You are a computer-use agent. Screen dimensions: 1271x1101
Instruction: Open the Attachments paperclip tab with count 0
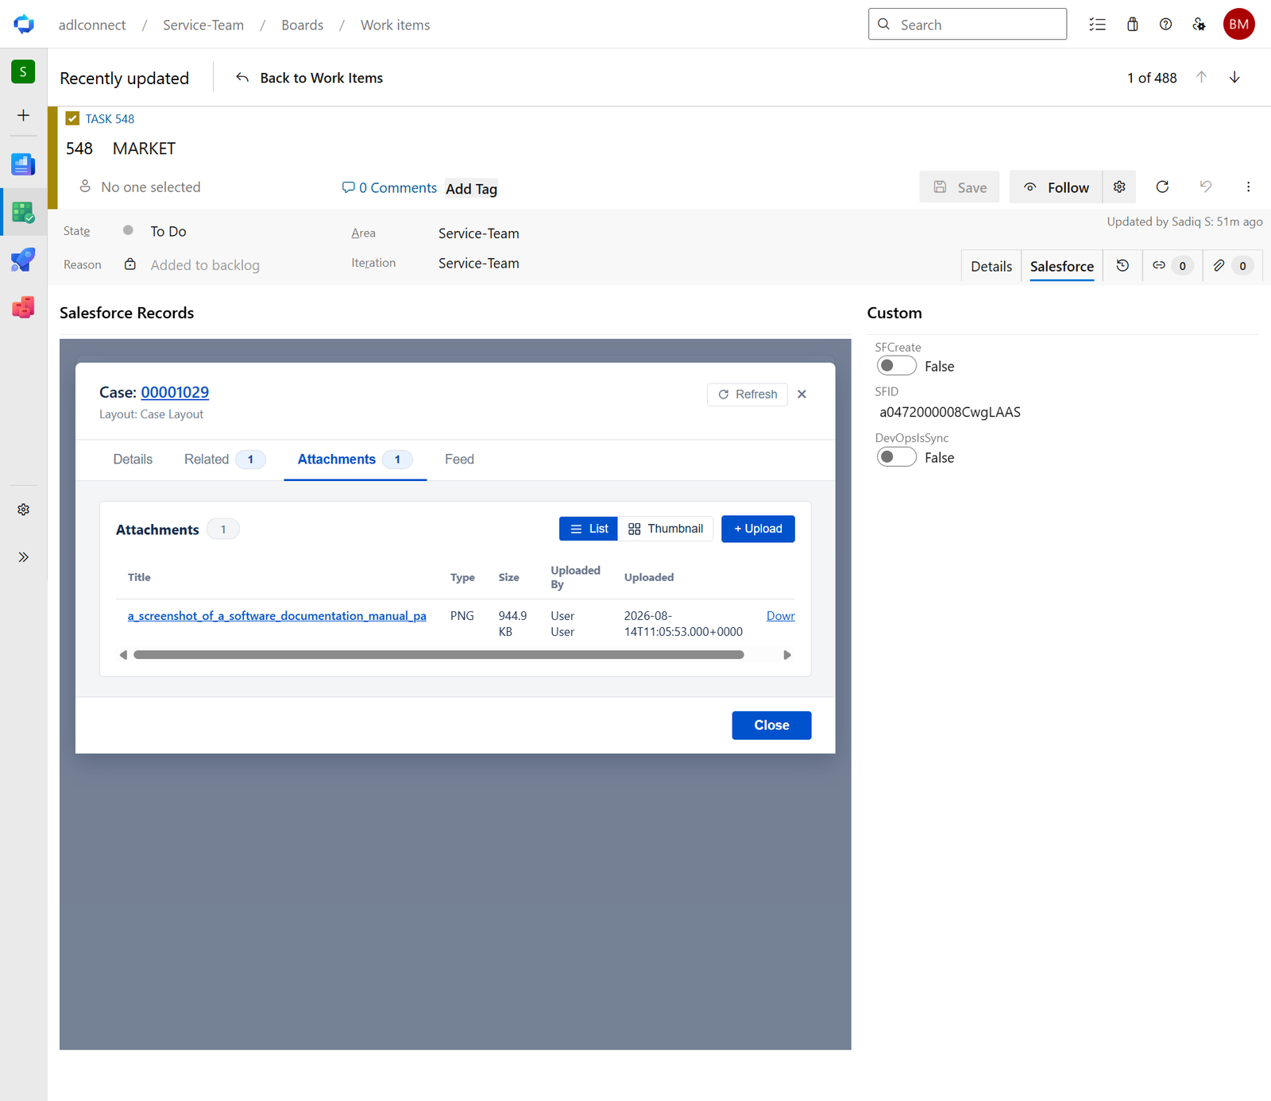point(1233,266)
